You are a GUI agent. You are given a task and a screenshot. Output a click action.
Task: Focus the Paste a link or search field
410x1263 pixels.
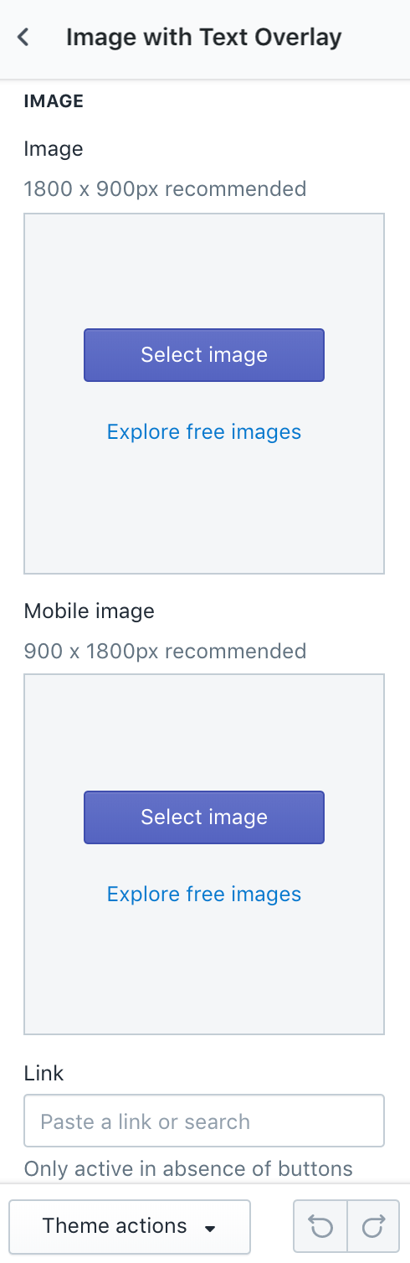tap(204, 1121)
